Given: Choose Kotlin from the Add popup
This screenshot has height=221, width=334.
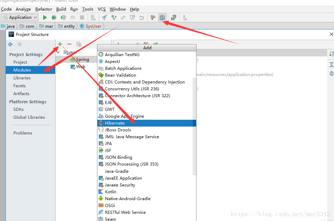Looking at the screenshot, I should point(146,192).
